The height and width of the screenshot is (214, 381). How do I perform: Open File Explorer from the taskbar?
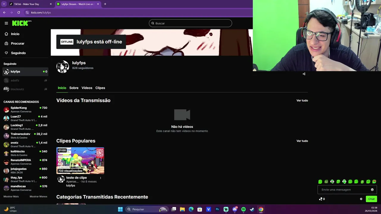click(182, 209)
